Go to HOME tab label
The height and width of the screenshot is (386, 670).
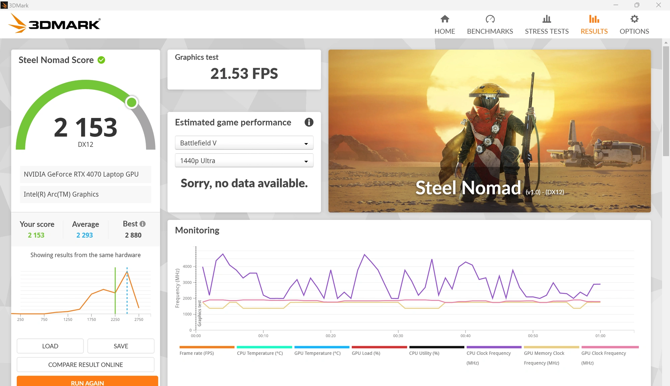pyautogui.click(x=445, y=31)
